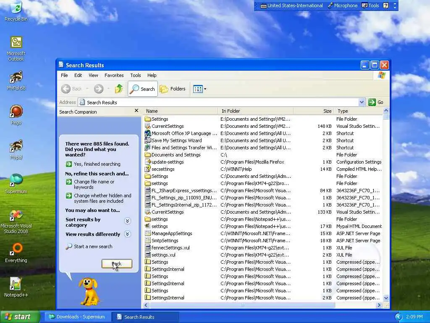430x323 pixels.
Task: Open the Recycle Bin desktop icon
Action: tap(16, 11)
